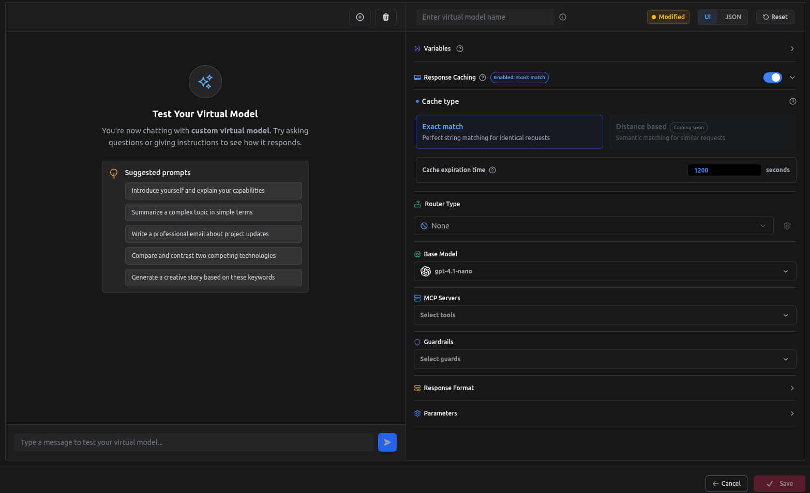This screenshot has width=810, height=493.
Task: Click the Reset button
Action: [775, 17]
